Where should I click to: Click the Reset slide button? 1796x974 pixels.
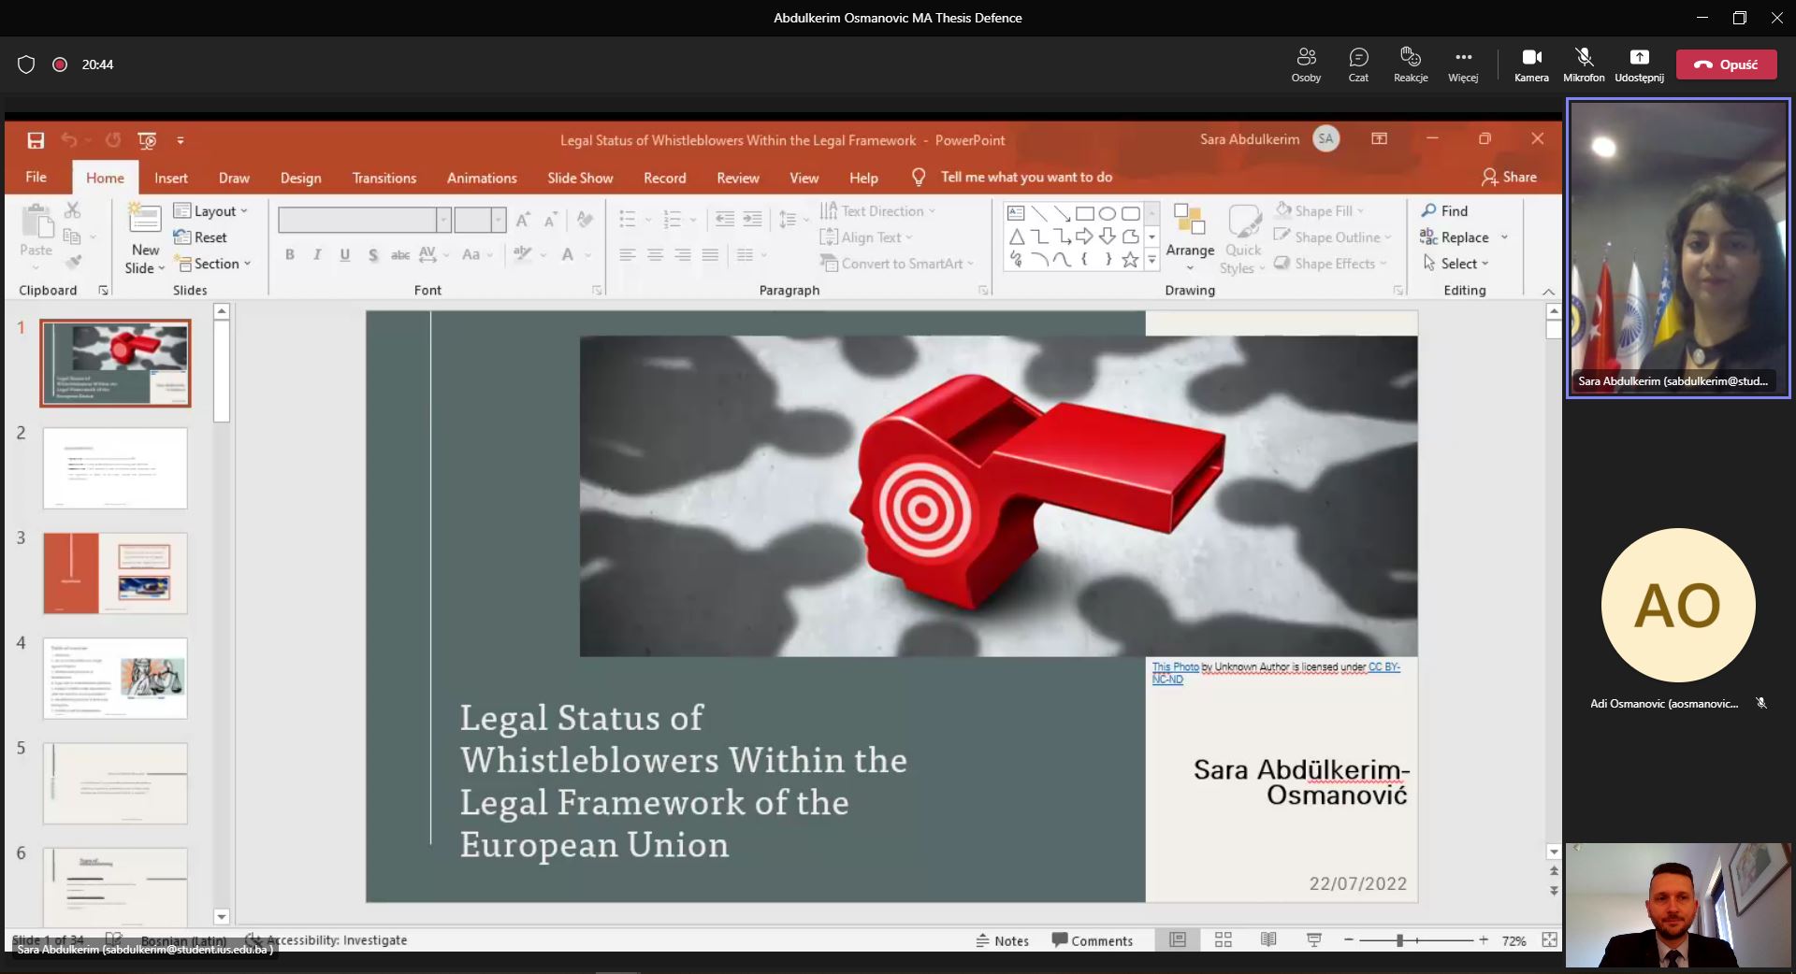pos(201,237)
